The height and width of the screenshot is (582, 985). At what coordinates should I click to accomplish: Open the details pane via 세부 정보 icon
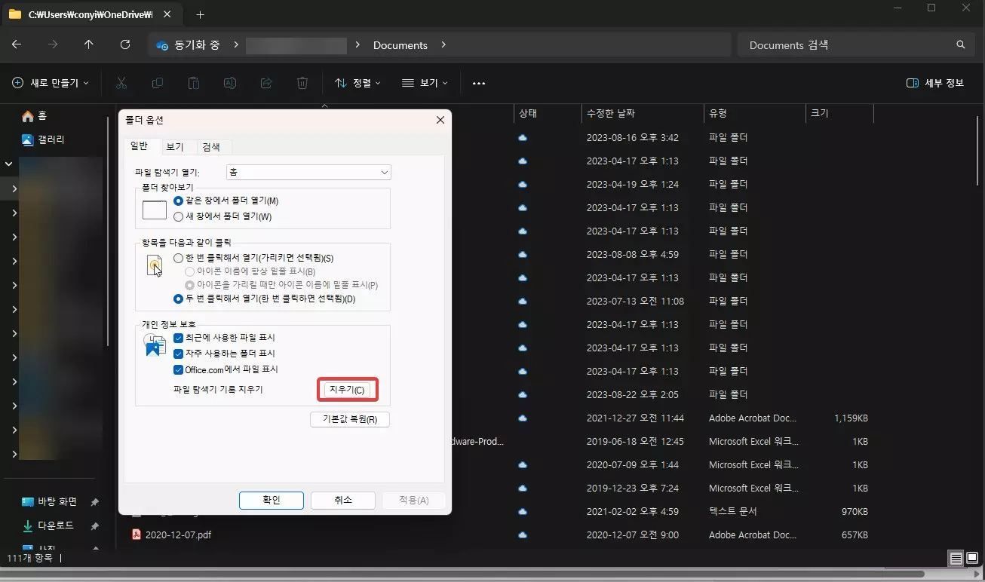coord(934,83)
